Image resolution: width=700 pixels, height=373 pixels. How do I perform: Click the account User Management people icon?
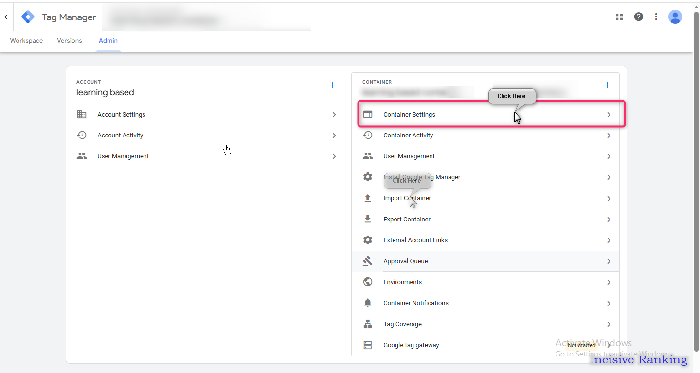[x=82, y=156]
